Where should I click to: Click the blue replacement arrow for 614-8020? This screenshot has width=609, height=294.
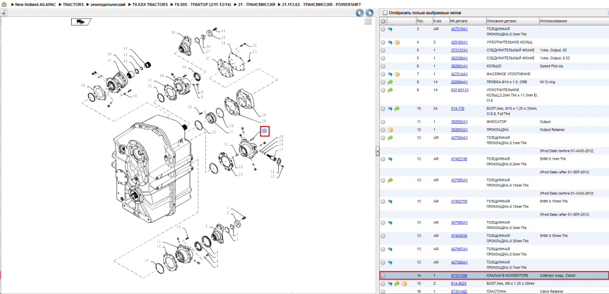tap(390, 284)
